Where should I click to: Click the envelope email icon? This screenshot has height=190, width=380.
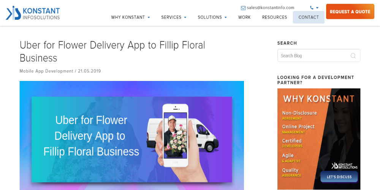tap(243, 8)
